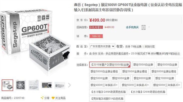Image resolution: width=183 pixels, height=102 pixels.
Task: Click the main GP600T product image
Action: [x=35, y=41]
